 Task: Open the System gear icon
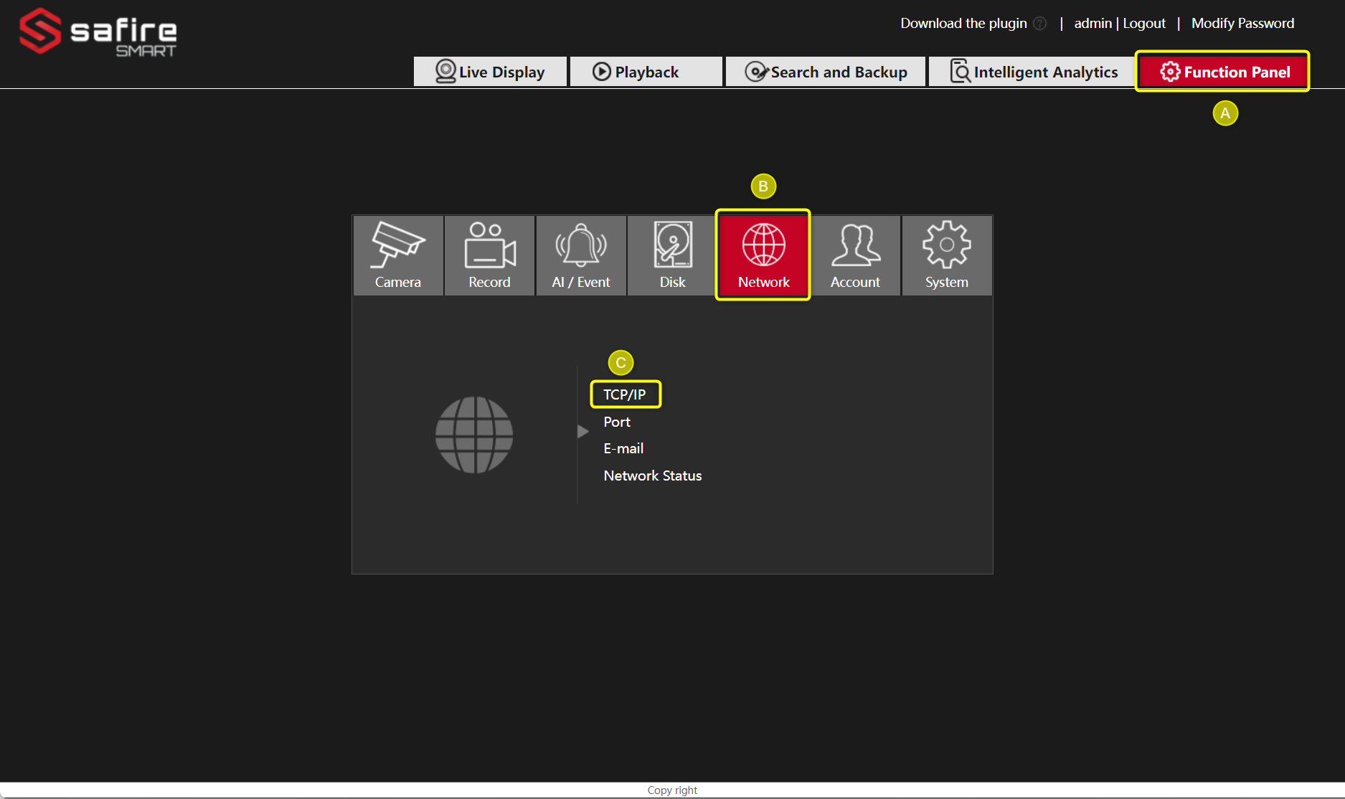tap(947, 255)
